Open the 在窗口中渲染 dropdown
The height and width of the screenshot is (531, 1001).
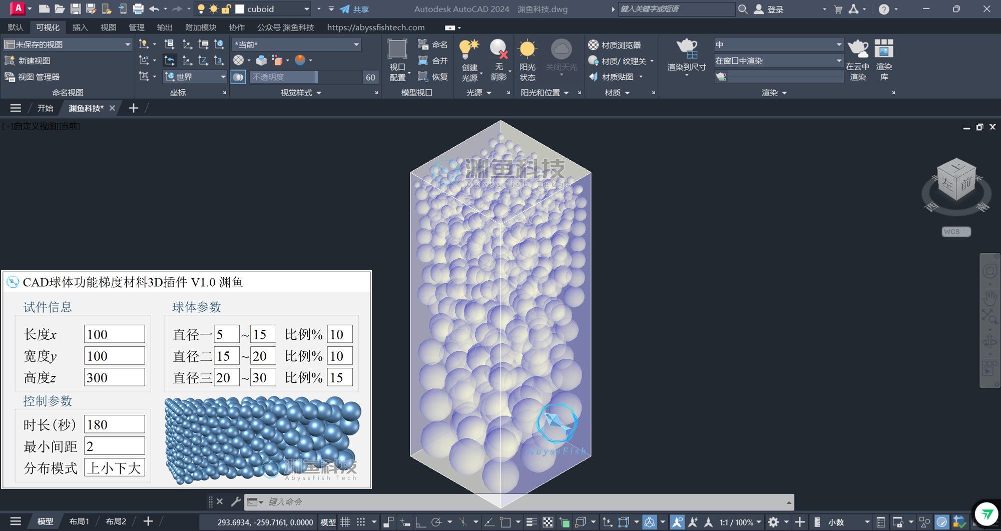[x=839, y=61]
